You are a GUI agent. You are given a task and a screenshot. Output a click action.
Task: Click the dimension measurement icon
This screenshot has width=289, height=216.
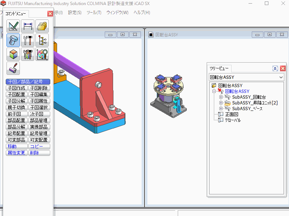pyautogui.click(x=28, y=26)
